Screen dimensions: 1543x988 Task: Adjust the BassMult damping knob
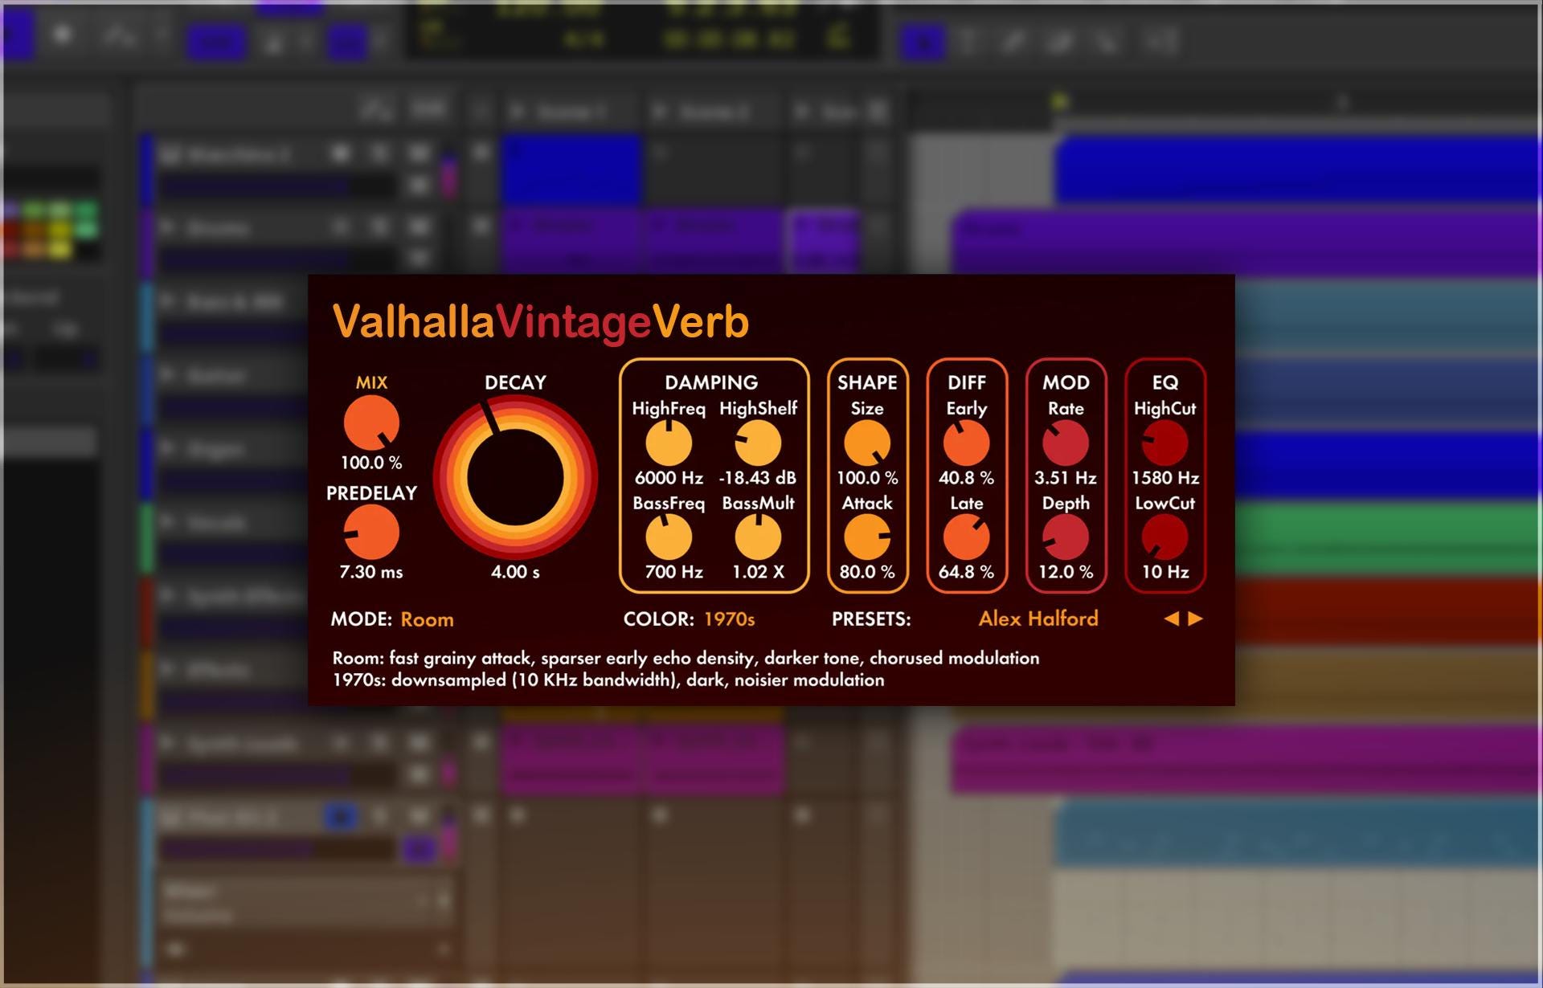[x=758, y=537]
